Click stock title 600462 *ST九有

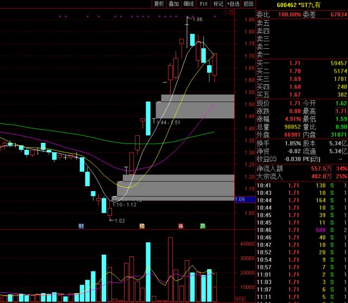[x=298, y=5]
